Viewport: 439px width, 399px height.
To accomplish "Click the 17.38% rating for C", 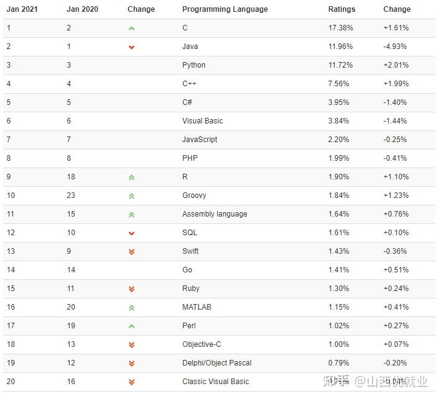I will pos(339,28).
